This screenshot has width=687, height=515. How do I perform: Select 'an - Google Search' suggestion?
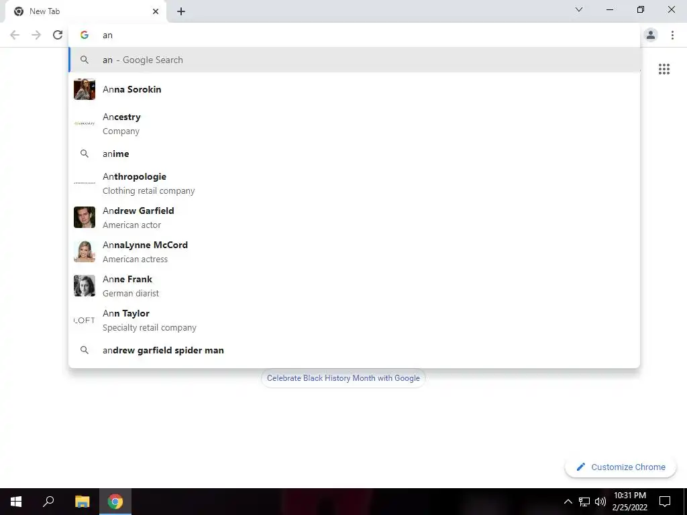354,60
